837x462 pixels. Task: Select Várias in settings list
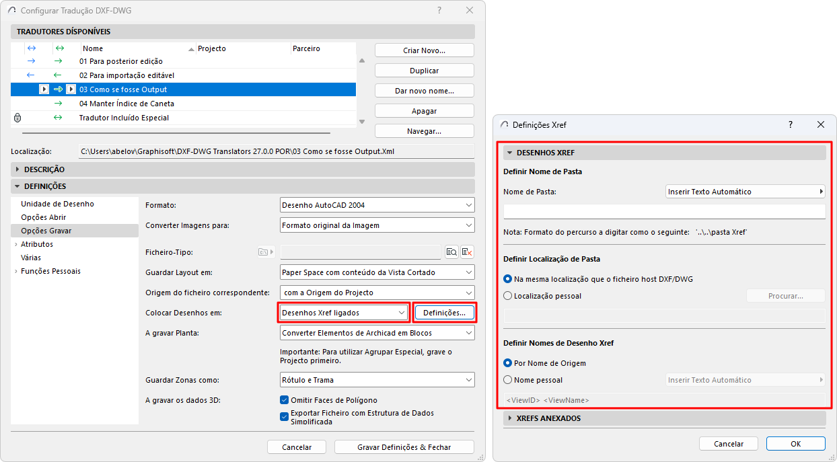[31, 258]
